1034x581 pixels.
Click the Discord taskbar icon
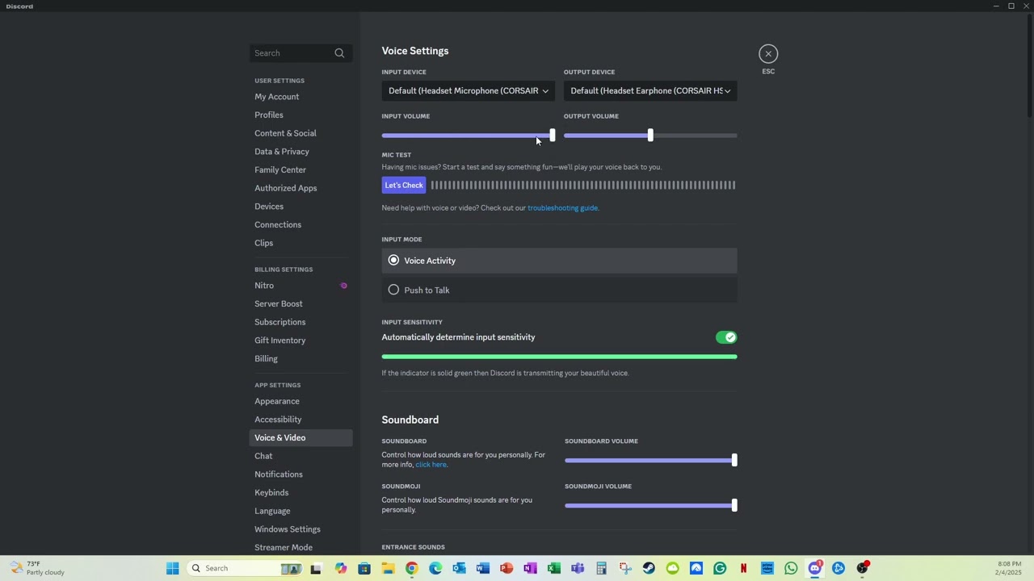[815, 568]
